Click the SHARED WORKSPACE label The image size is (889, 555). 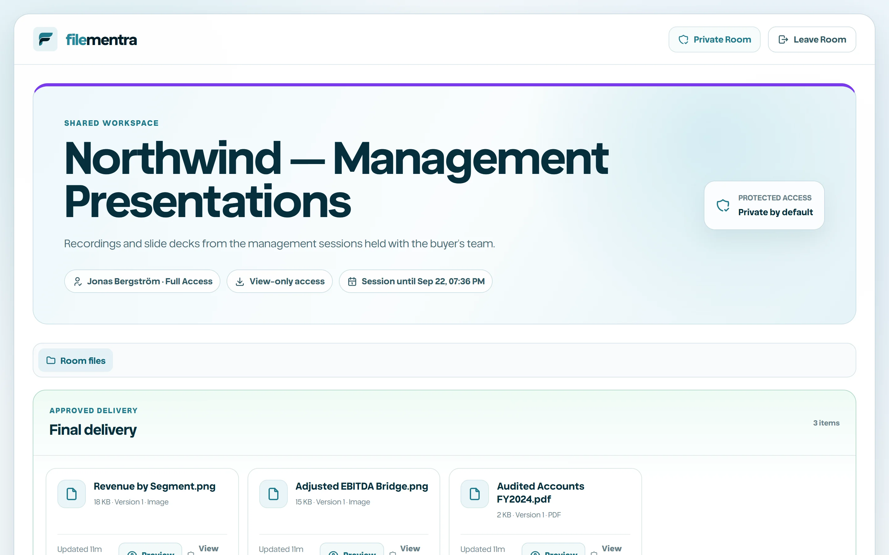111,123
